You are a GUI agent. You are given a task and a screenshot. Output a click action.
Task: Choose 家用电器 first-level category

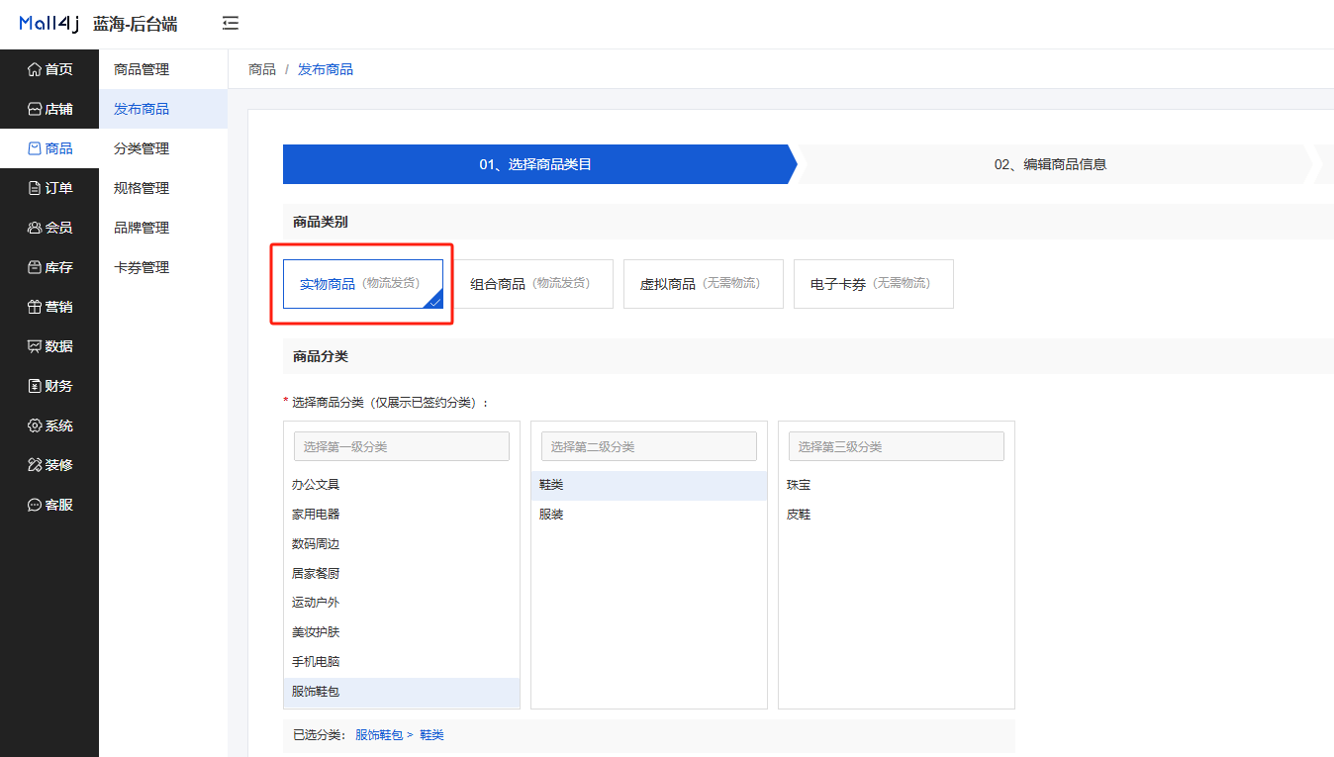[402, 515]
